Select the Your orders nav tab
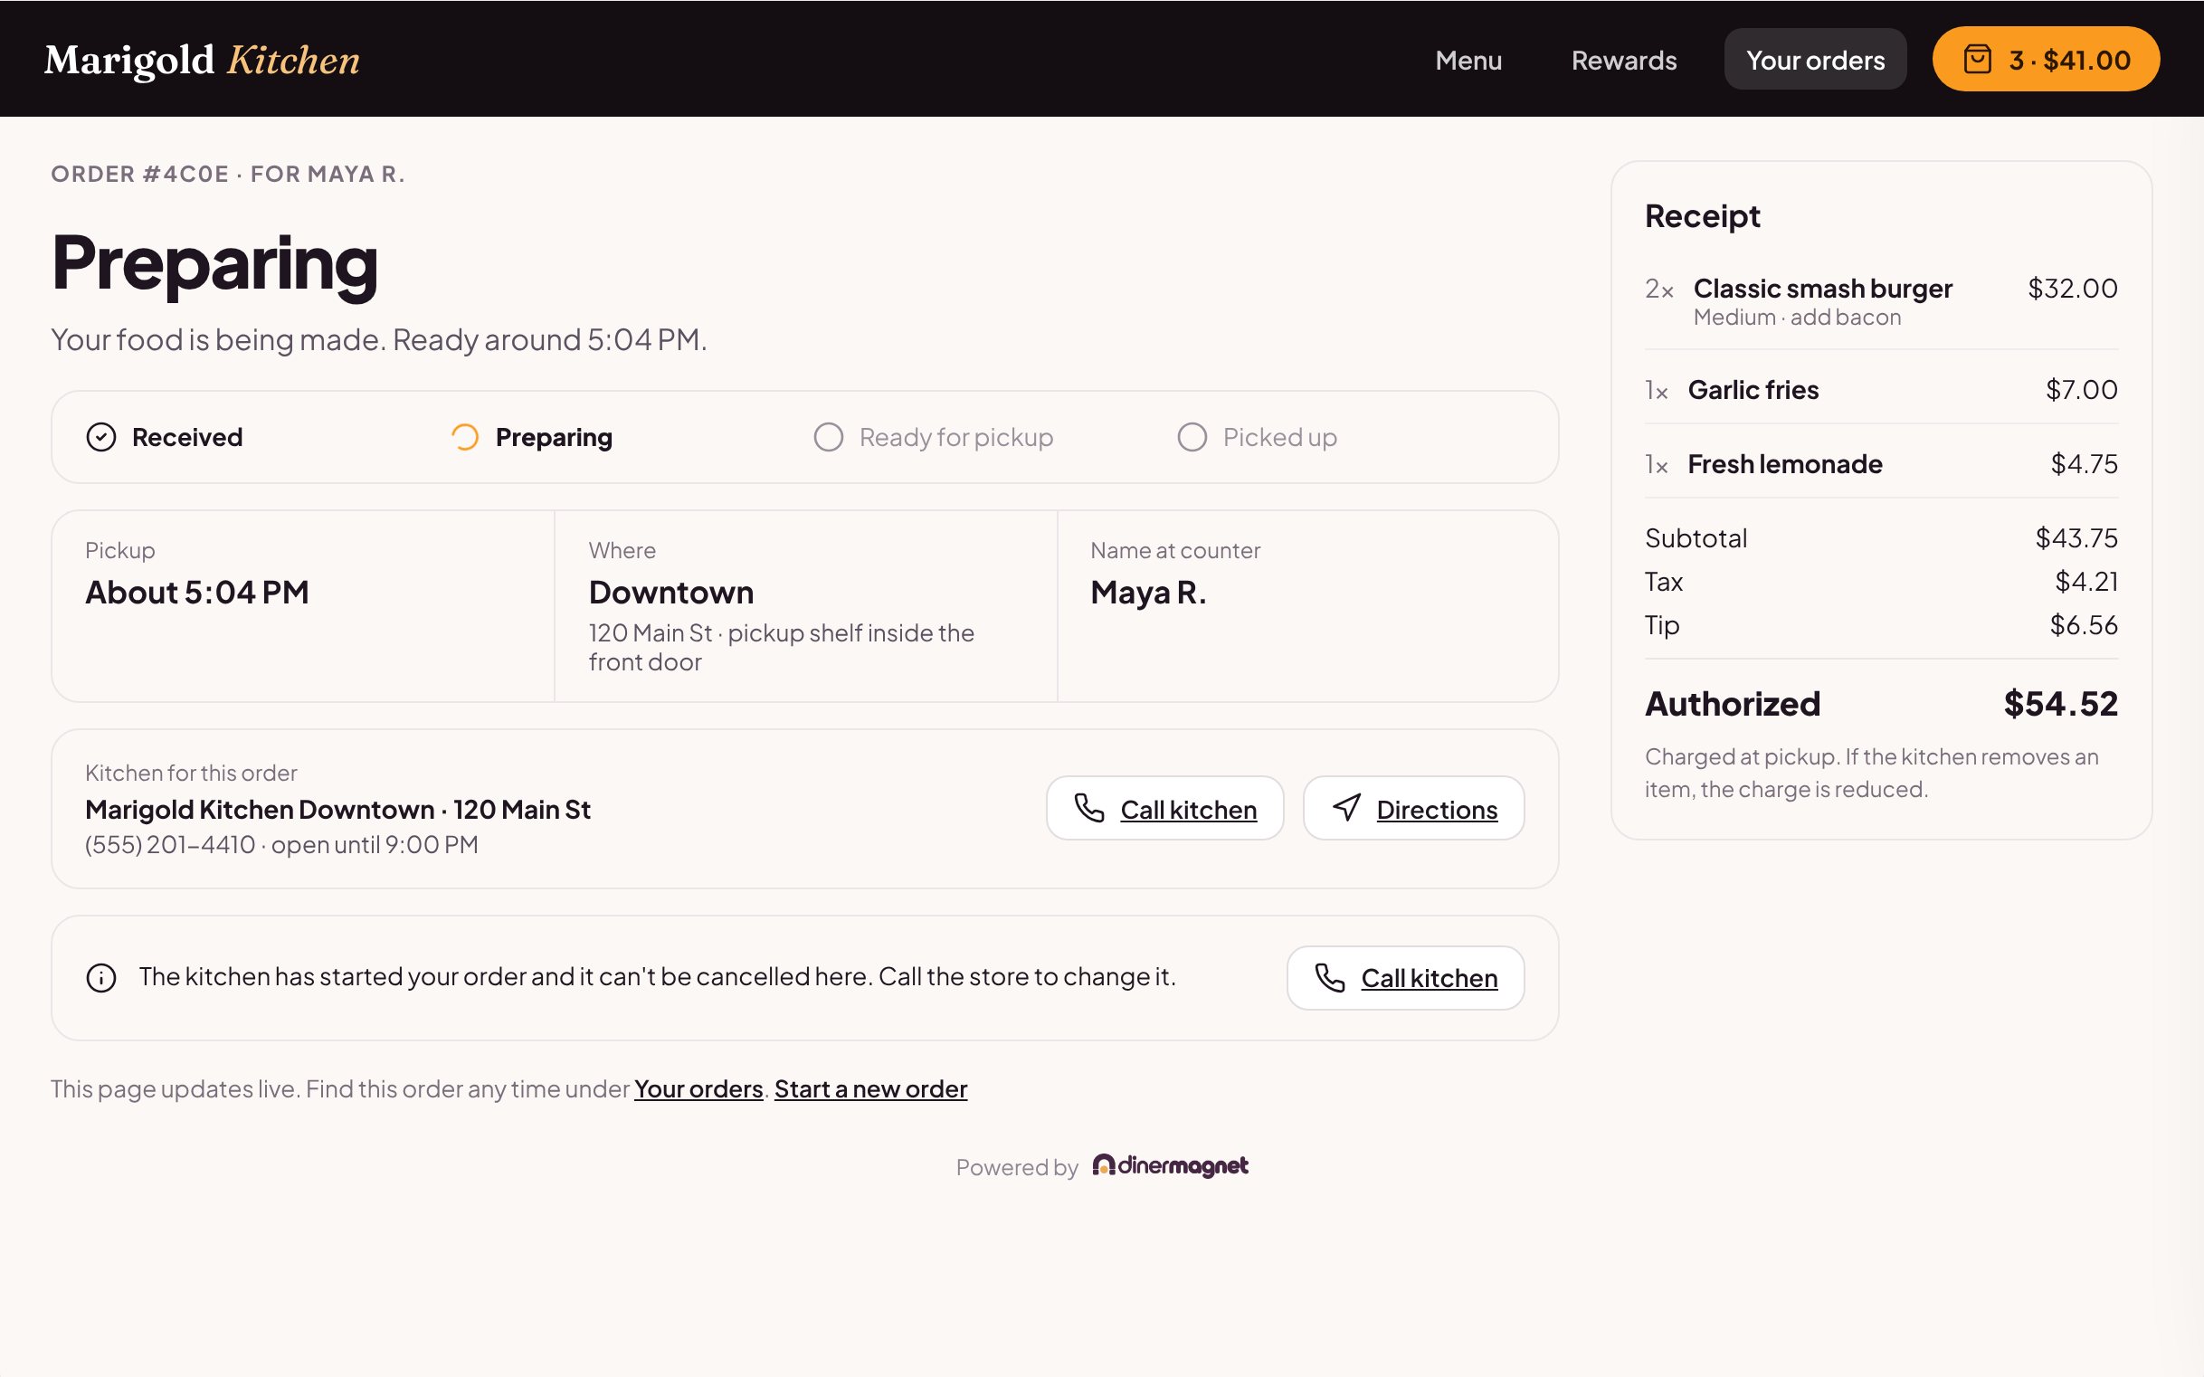Screen dimensions: 2204x1377 (1815, 60)
